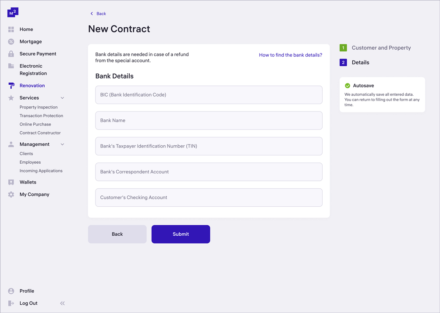Click Back above the New Contract title
Viewport: 440px width, 313px height.
[98, 14]
